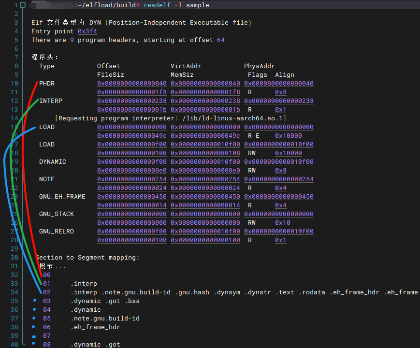Click the GNU_STACK alignment value 0x10
The width and height of the screenshot is (420, 348).
[282, 223]
